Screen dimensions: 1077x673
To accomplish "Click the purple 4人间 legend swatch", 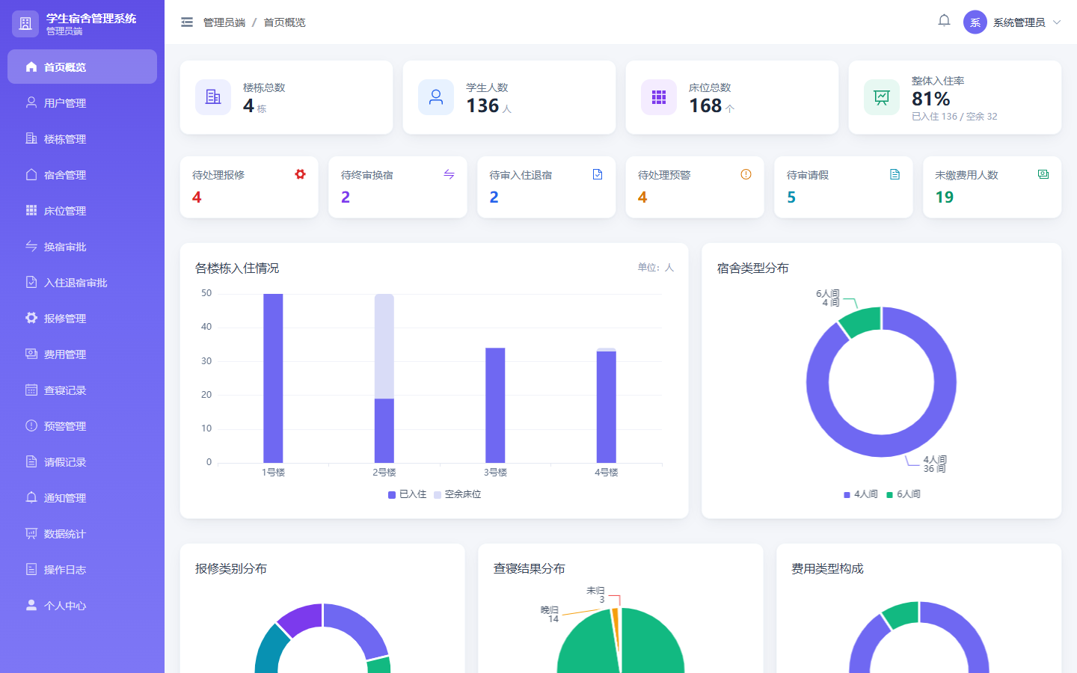I will click(847, 495).
